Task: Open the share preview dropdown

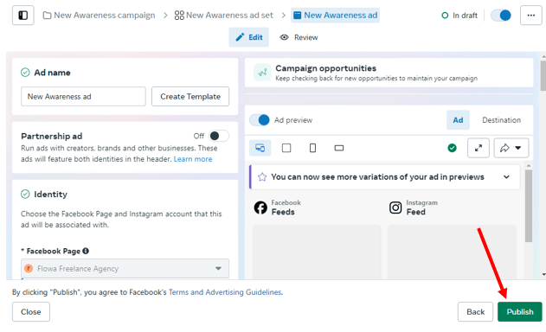Action: [511, 148]
